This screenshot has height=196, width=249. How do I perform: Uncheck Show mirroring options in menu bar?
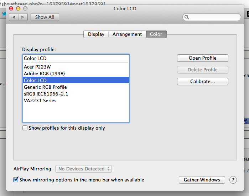pyautogui.click(x=16, y=180)
